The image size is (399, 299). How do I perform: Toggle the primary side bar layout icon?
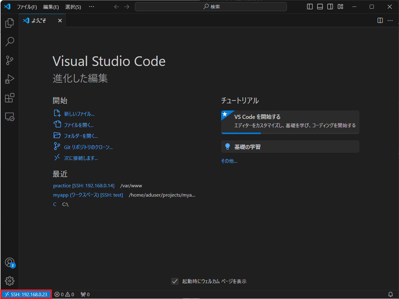coord(310,7)
